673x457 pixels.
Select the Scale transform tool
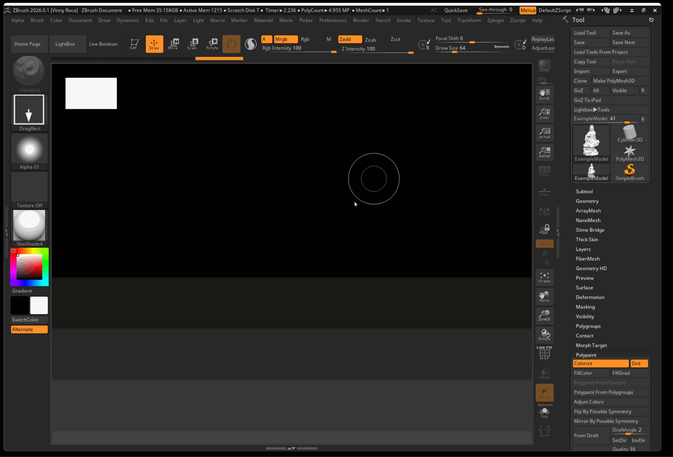[192, 44]
